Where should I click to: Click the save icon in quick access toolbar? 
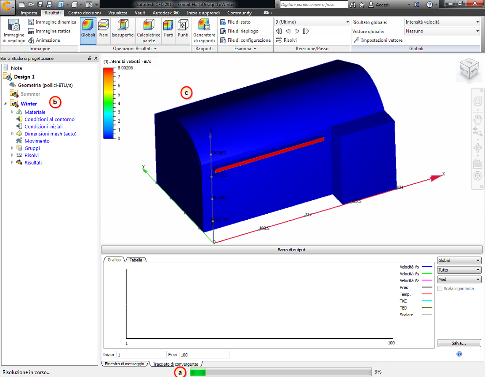click(x=40, y=4)
